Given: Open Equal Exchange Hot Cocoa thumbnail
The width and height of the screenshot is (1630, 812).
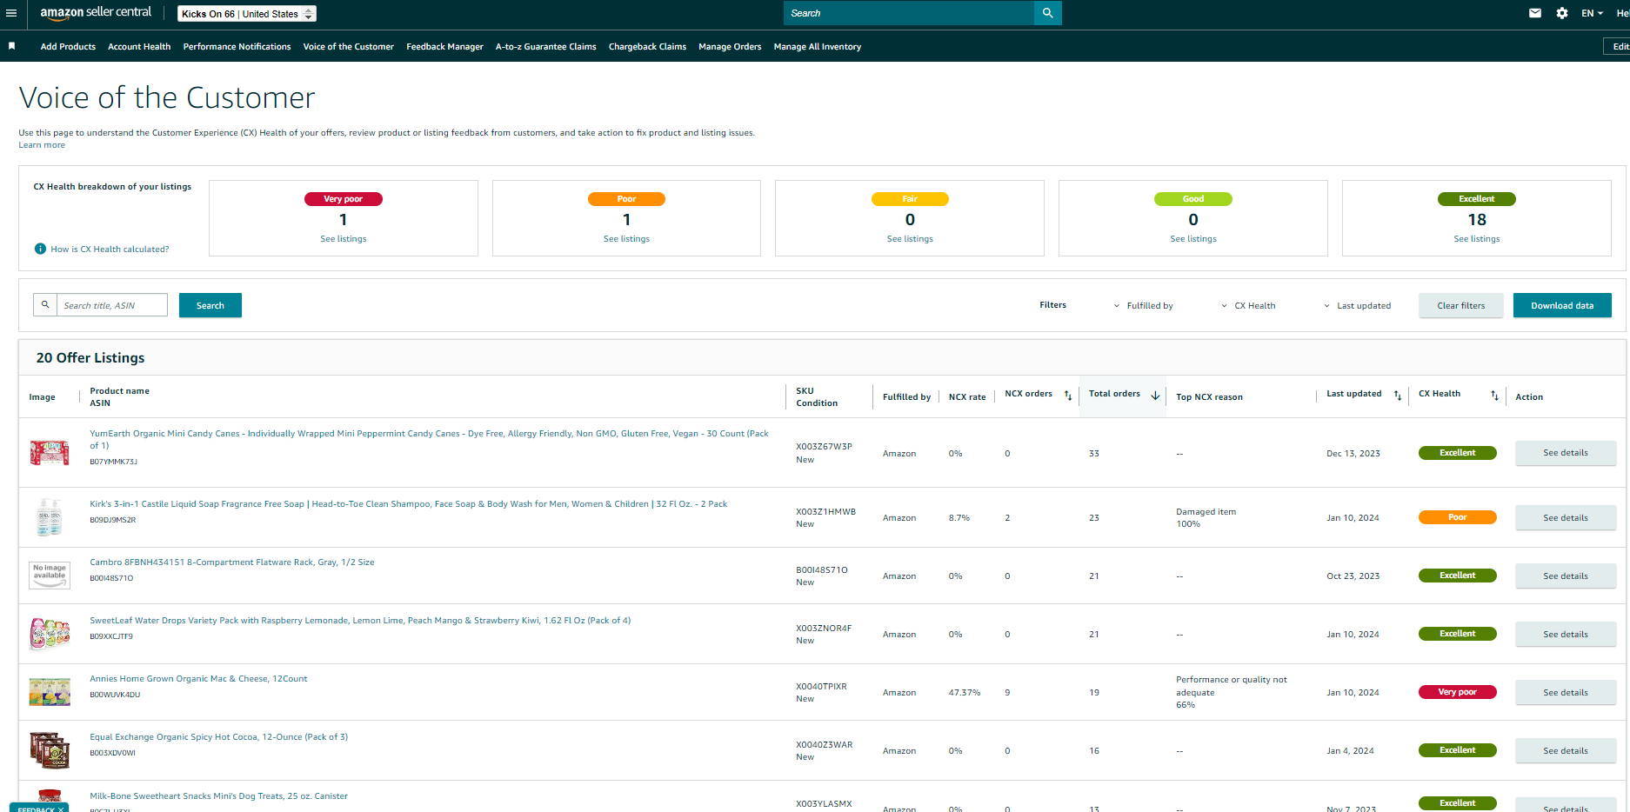Looking at the screenshot, I should (x=50, y=750).
